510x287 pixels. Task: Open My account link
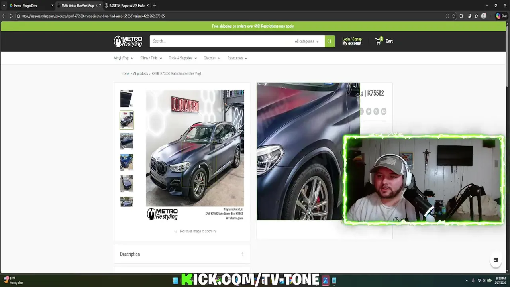pos(352,43)
